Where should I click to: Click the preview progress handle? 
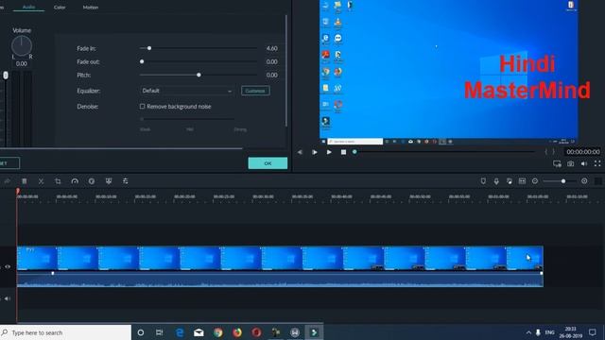point(354,152)
